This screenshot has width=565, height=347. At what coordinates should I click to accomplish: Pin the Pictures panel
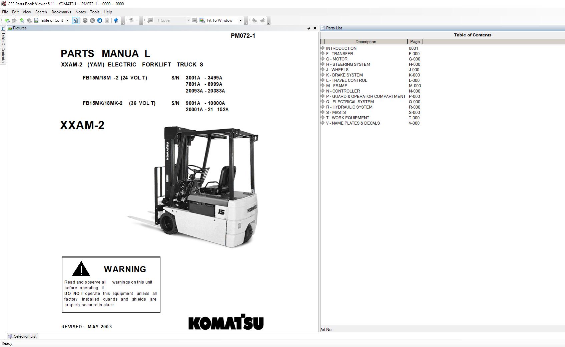309,28
